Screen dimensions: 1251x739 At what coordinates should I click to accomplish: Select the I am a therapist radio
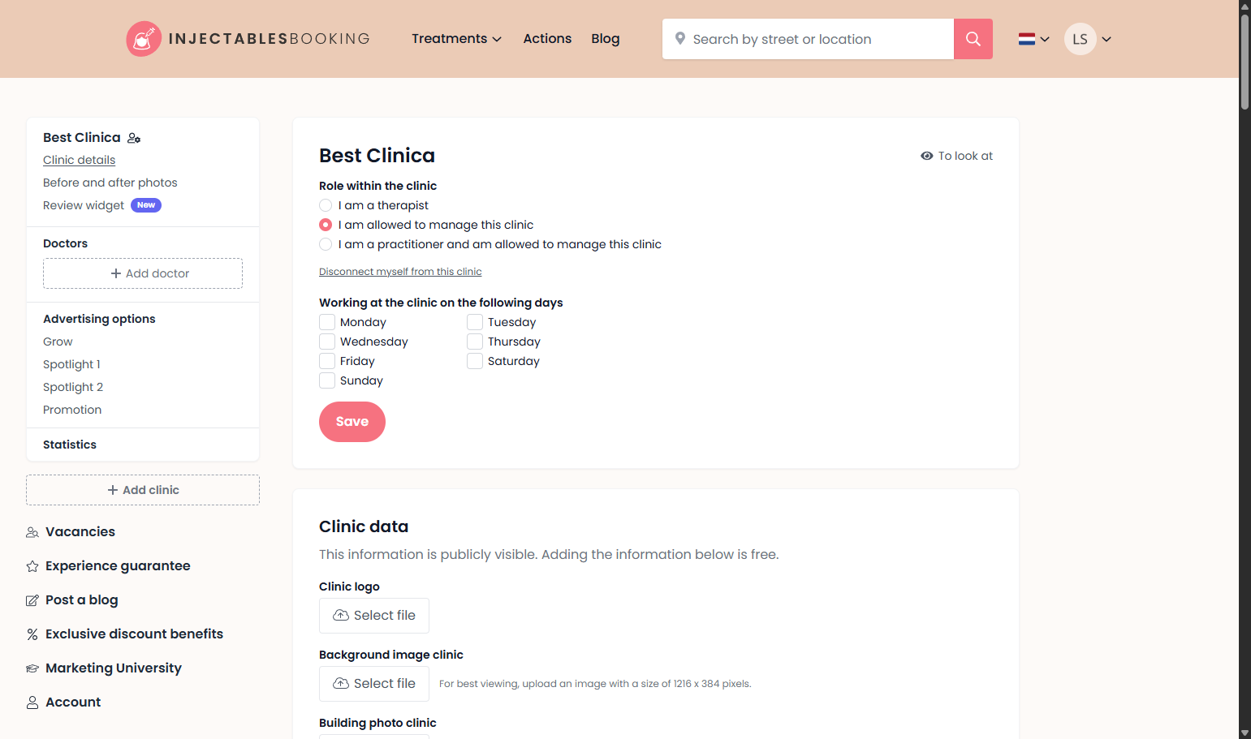[326, 205]
